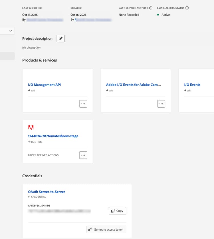Viewport: 214px width, 239px height.
Task: Click the blurred creator name link under Created
Action: (x=93, y=20)
